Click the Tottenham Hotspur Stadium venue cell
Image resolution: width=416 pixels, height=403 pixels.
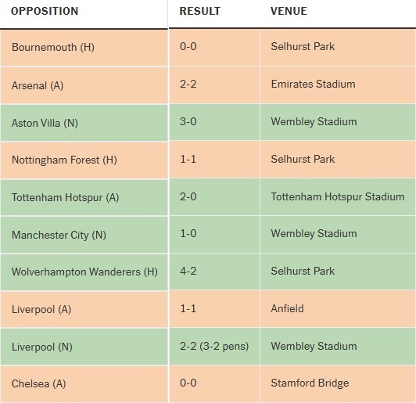click(338, 197)
